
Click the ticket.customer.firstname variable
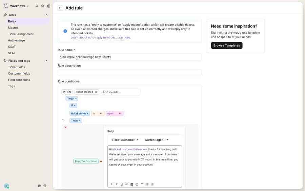click(129, 149)
